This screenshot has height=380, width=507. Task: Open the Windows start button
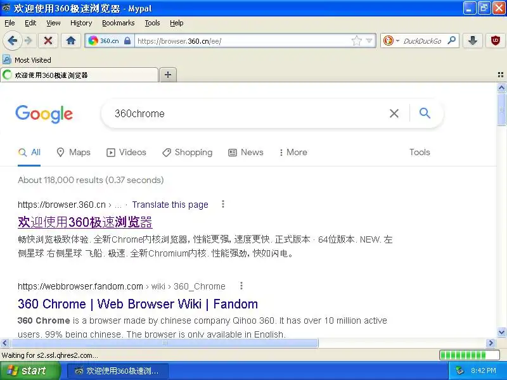pos(30,370)
